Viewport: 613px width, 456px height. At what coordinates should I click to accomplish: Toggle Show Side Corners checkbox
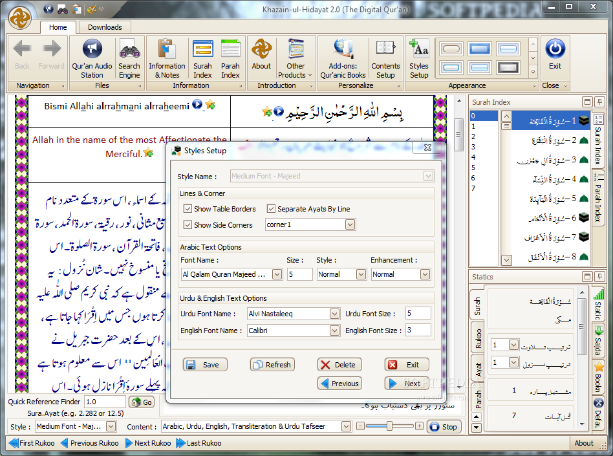(x=188, y=225)
